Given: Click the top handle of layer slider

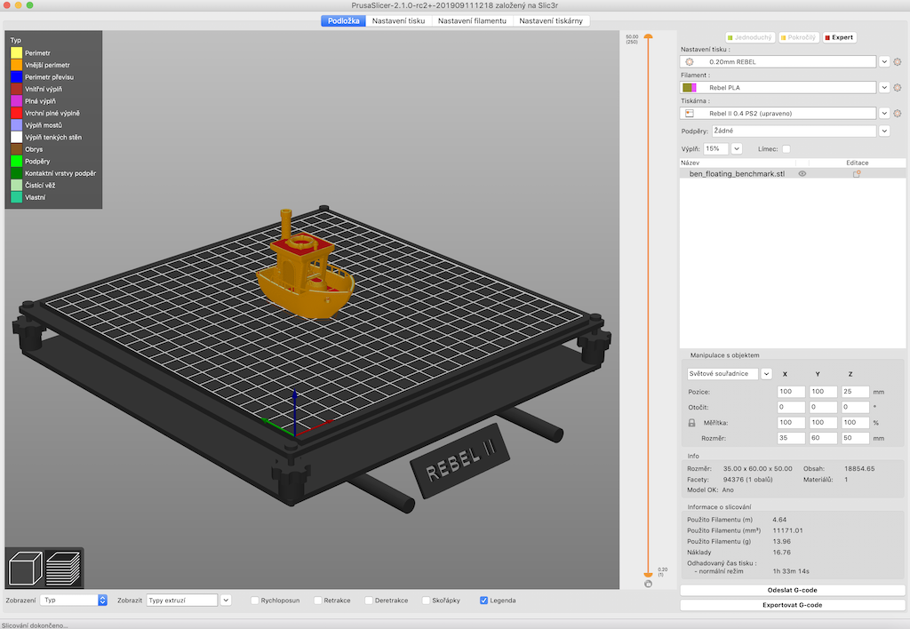Looking at the screenshot, I should point(648,36).
